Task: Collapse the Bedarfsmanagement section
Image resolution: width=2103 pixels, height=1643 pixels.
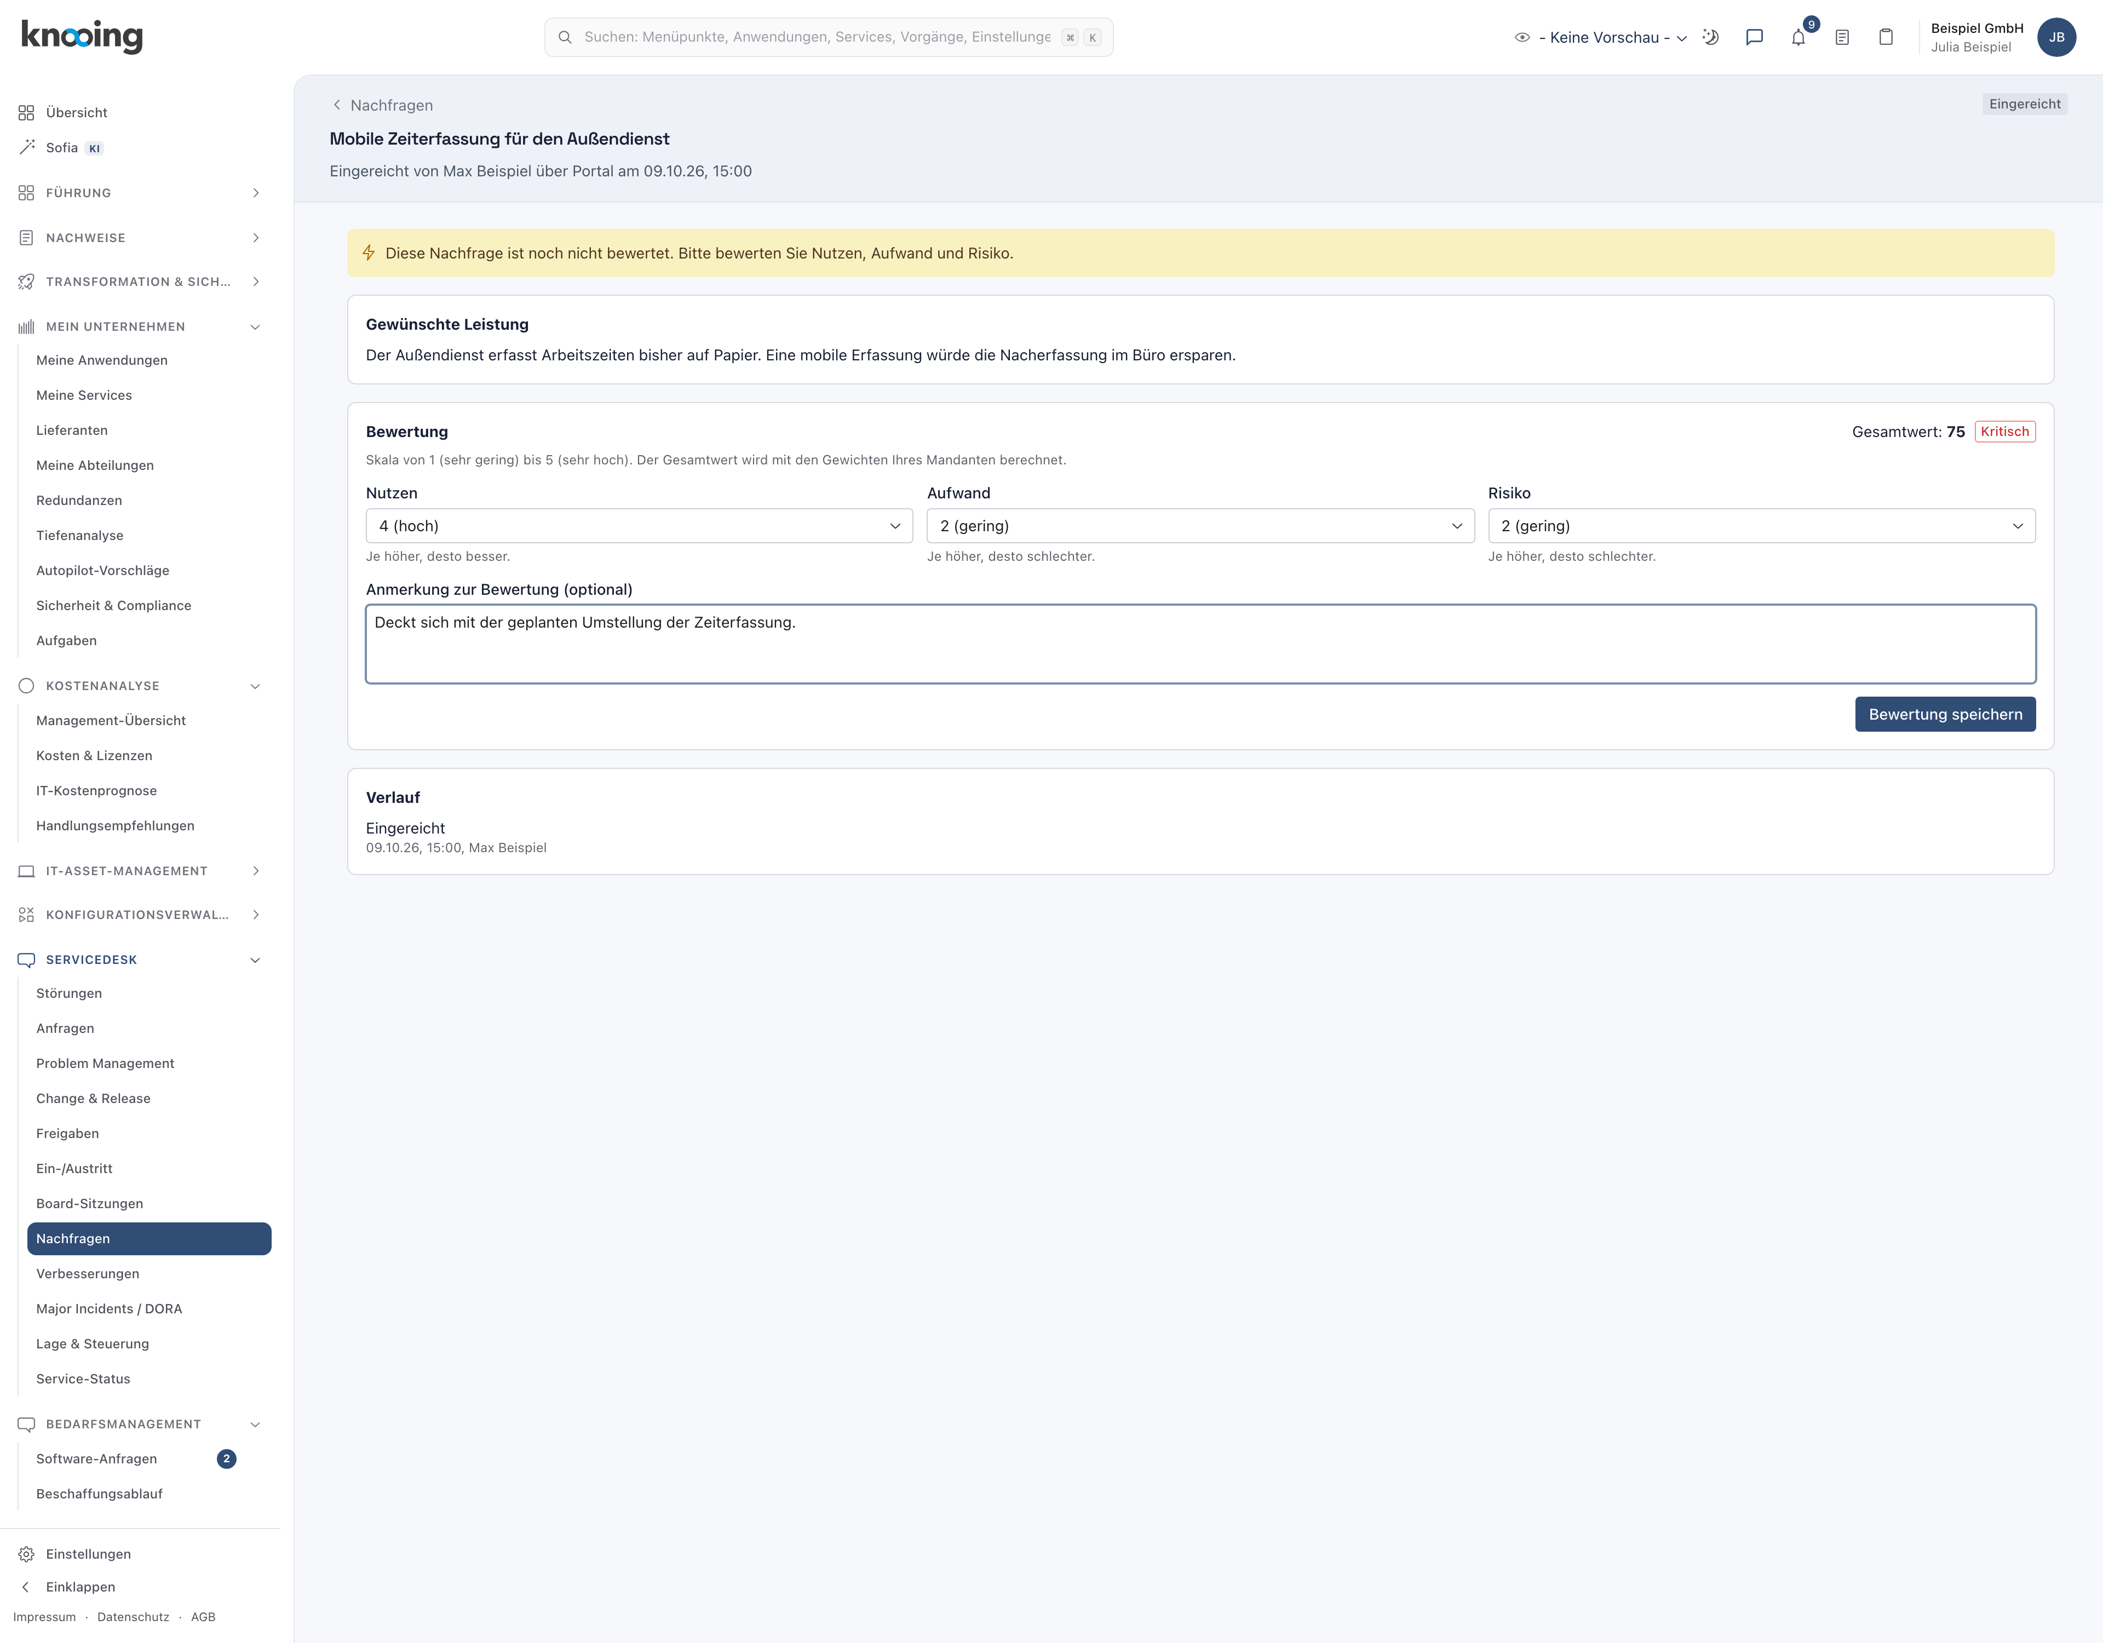Action: pyautogui.click(x=140, y=1423)
